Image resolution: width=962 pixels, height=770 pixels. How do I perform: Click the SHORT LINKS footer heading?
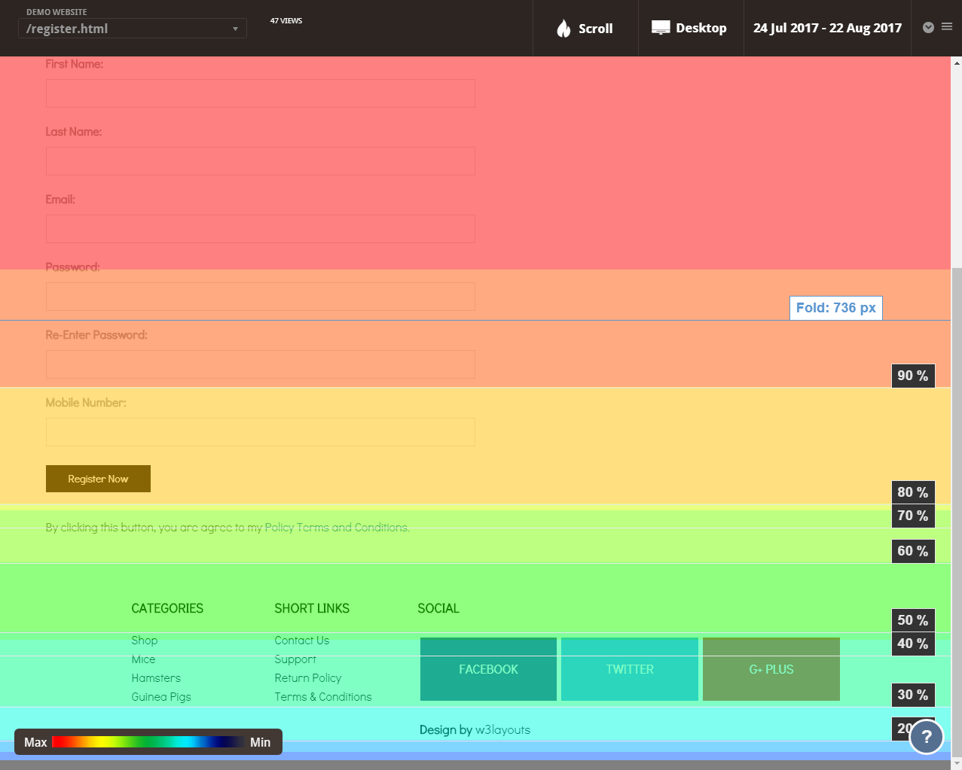312,608
